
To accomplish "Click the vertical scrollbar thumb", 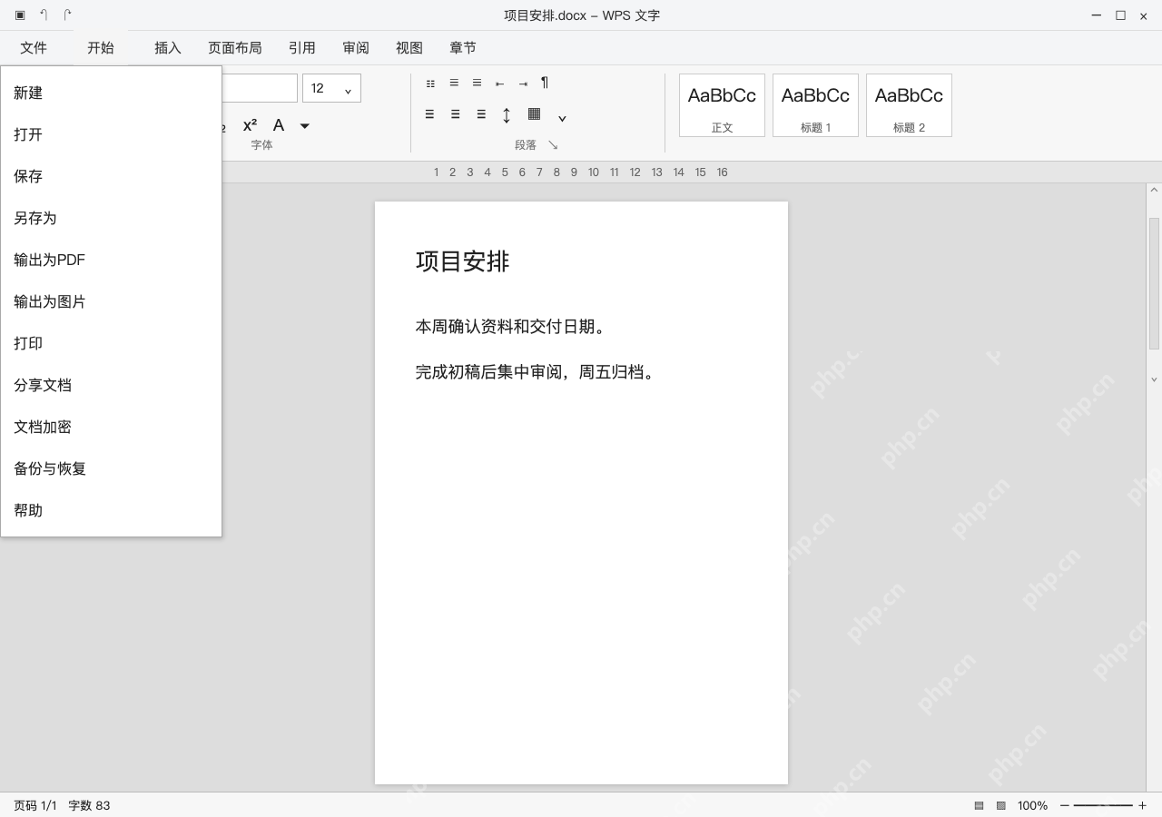I will click(1154, 283).
